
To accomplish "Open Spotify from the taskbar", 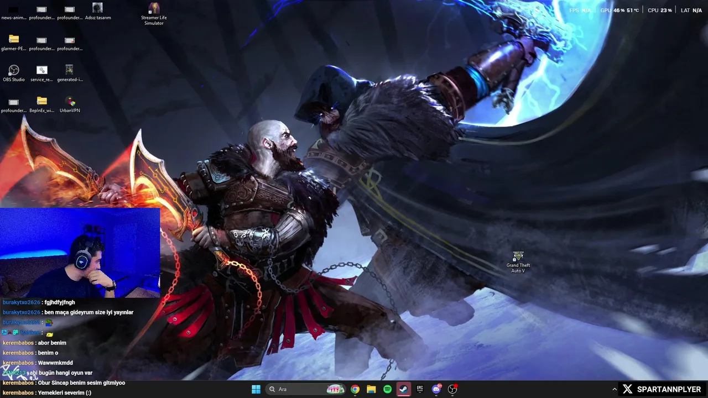I will 388,389.
